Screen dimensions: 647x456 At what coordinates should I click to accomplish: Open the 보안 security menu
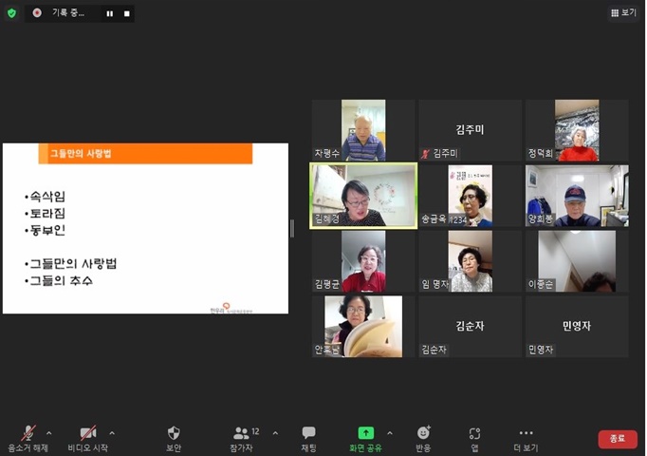click(x=174, y=438)
